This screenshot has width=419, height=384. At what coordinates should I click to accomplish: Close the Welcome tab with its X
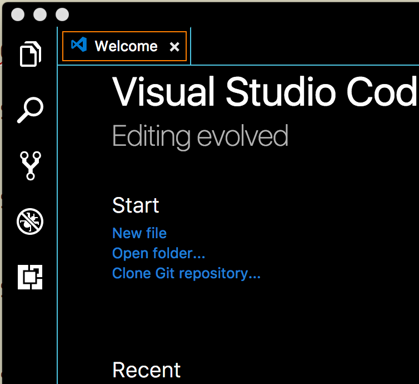point(174,47)
